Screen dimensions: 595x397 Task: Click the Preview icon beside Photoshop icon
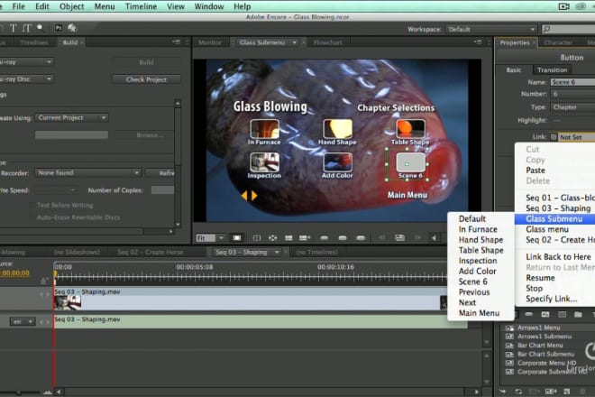point(72,28)
